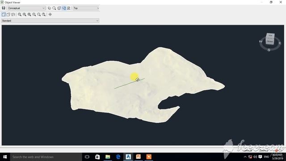The height and width of the screenshot is (161, 286).
Task: Open the Microsoft Store taskbar icon
Action: [97, 157]
